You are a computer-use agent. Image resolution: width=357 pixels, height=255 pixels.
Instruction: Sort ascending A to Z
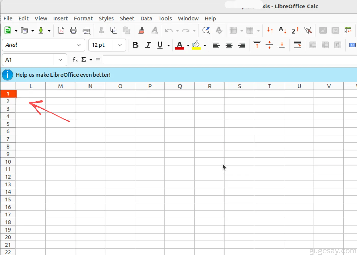[283, 31]
